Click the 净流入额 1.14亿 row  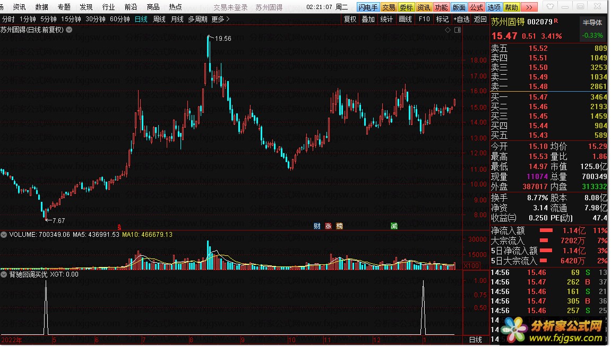point(549,230)
